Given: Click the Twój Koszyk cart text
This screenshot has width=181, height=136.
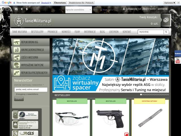Looking at the screenshot, I should point(148,17).
